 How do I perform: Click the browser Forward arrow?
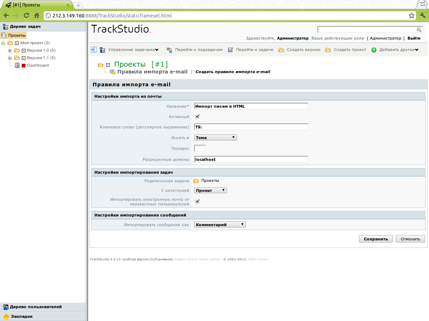click(16, 16)
